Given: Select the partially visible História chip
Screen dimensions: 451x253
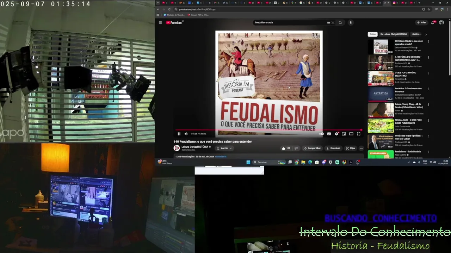Looking at the screenshot, I should 416,34.
